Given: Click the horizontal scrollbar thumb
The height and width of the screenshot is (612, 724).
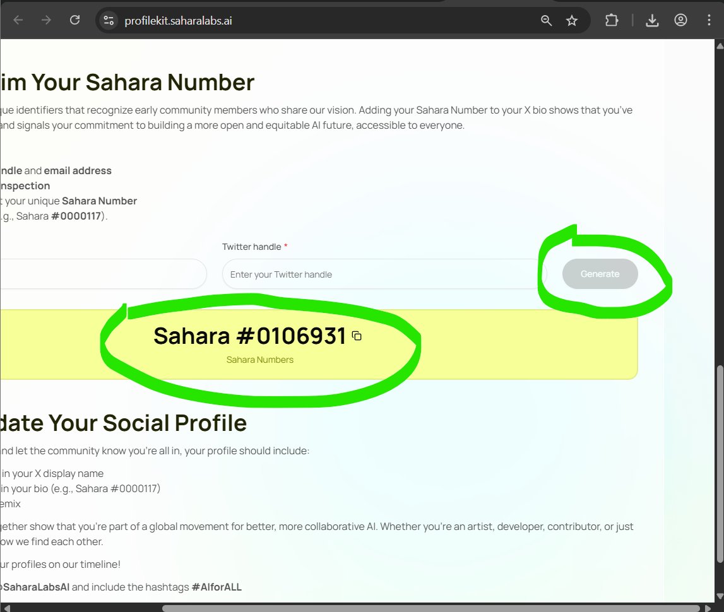Looking at the screenshot, I should pyautogui.click(x=431, y=608).
